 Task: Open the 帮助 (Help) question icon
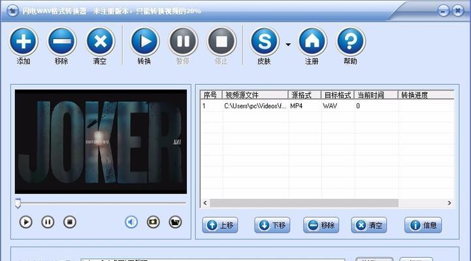coord(351,41)
